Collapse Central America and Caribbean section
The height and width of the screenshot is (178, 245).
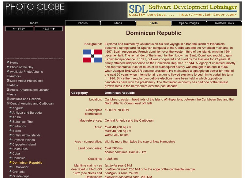pyautogui.click(x=8, y=104)
